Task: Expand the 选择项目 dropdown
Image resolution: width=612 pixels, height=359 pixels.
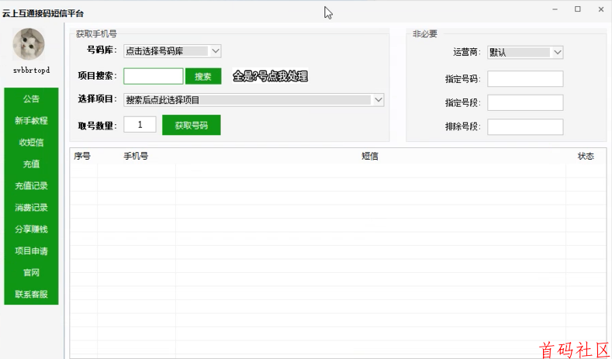Action: [254, 100]
